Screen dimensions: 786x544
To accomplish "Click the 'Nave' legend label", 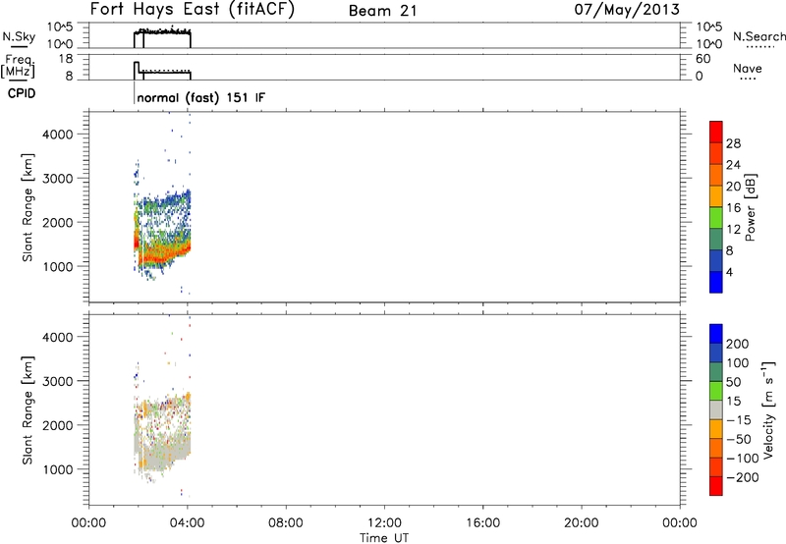I will click(x=748, y=68).
